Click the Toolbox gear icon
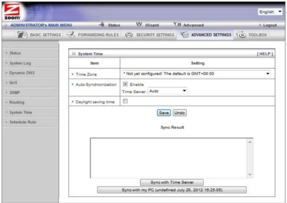This screenshot has height=203, width=287. pos(241,35)
